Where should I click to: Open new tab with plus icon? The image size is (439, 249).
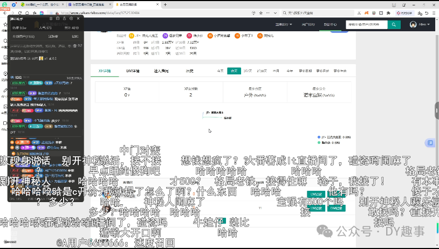165,4
